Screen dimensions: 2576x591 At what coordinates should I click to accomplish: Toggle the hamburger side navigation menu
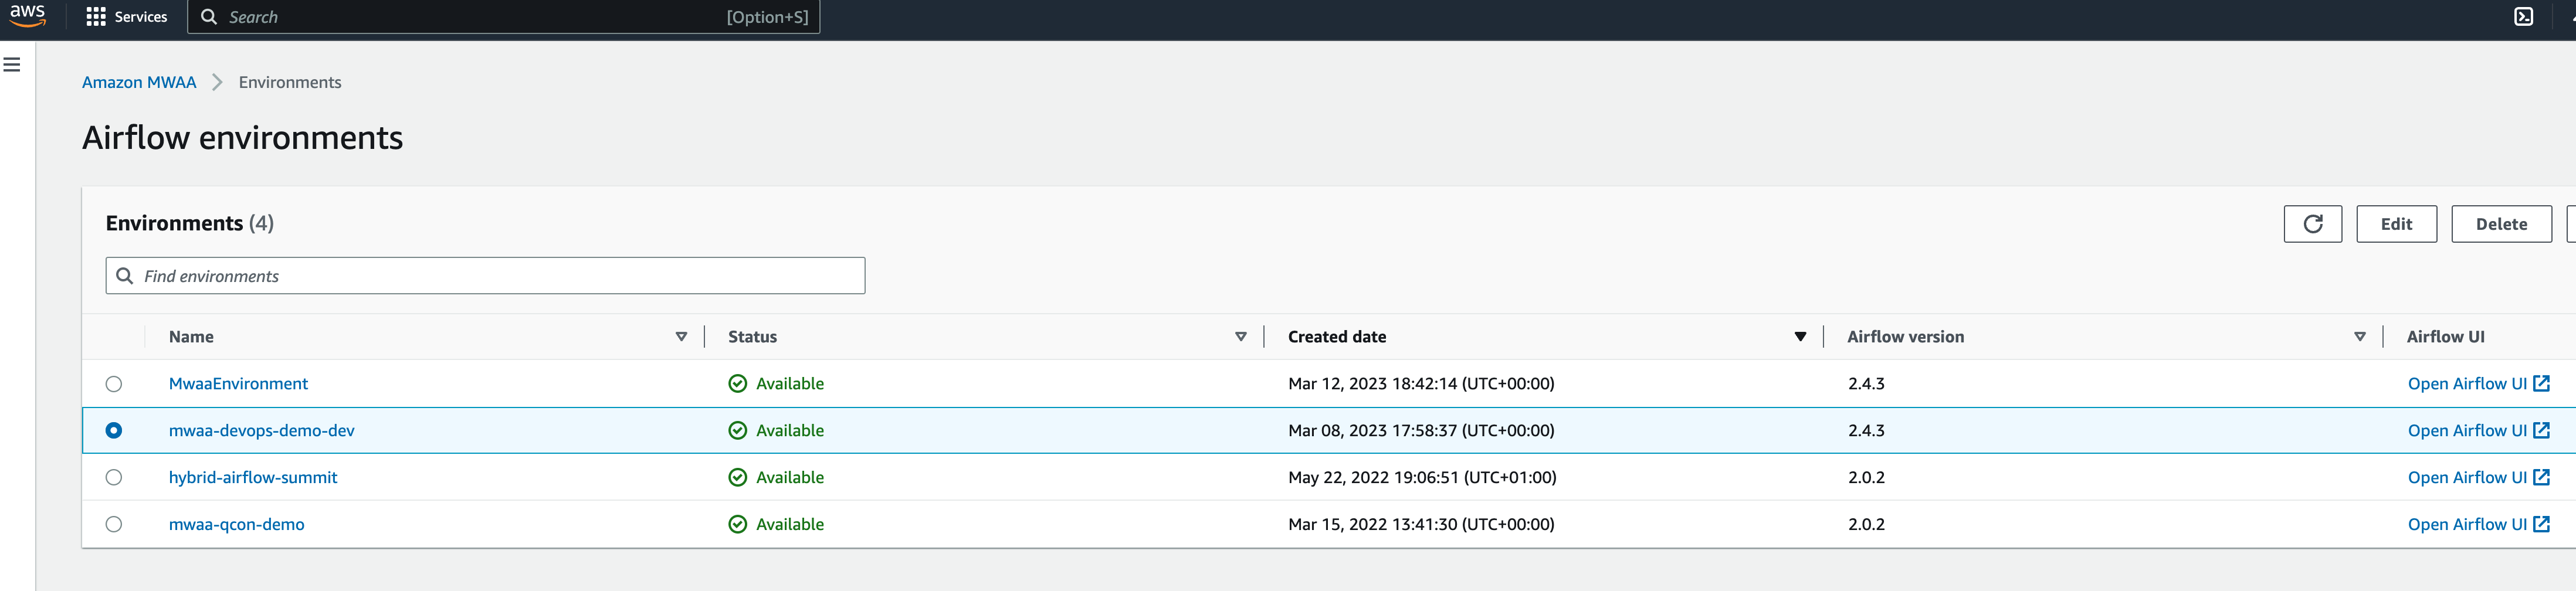click(x=12, y=65)
